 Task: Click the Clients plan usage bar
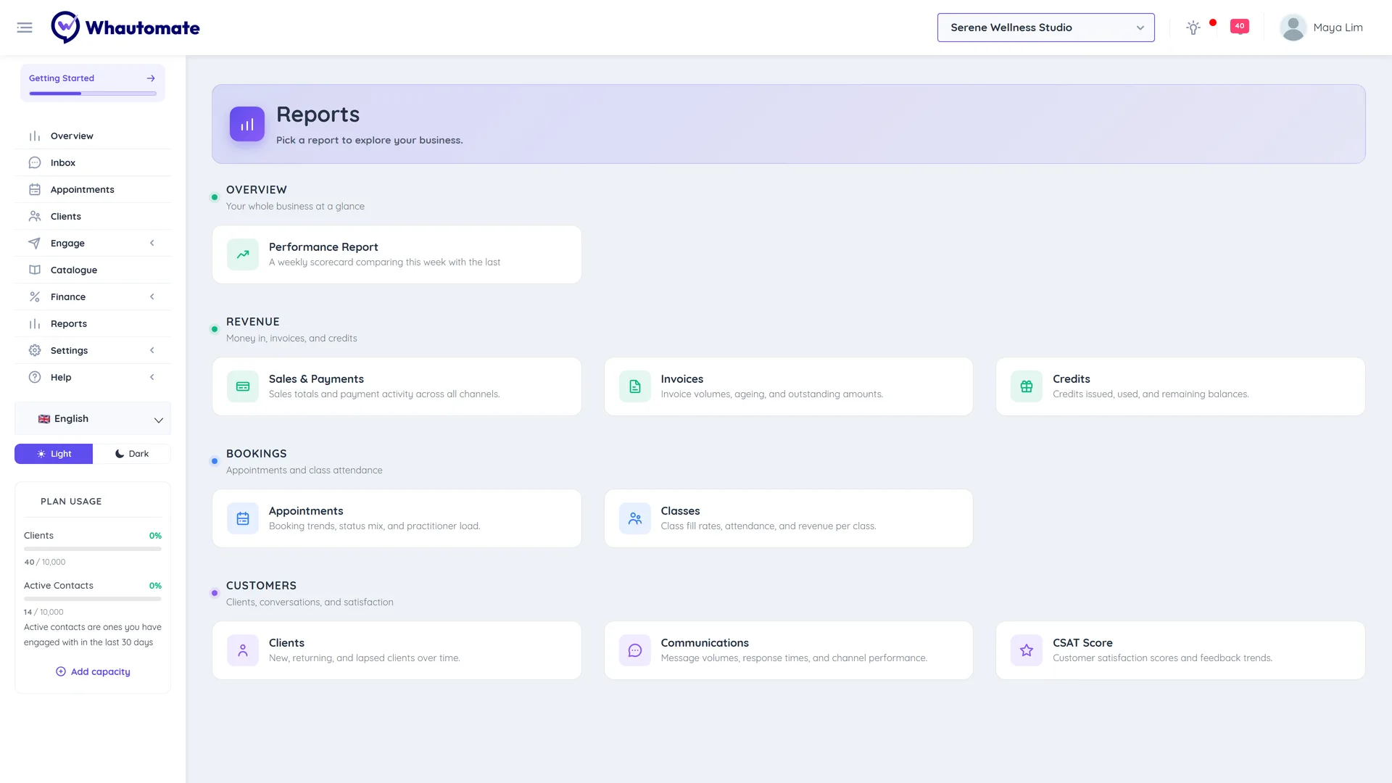(x=93, y=549)
